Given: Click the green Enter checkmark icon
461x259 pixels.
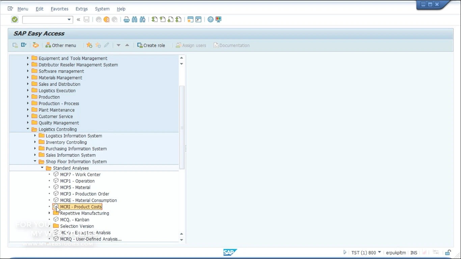Looking at the screenshot, I should (15, 20).
